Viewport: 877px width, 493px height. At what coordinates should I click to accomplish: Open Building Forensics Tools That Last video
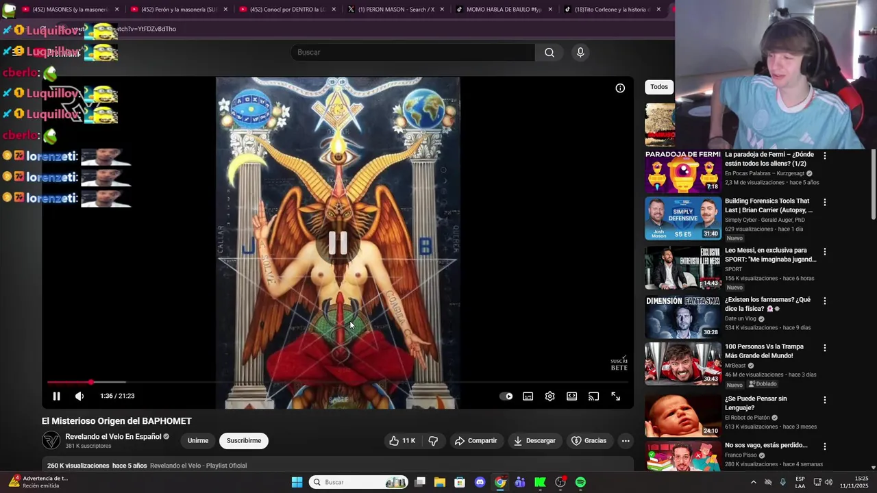682,218
